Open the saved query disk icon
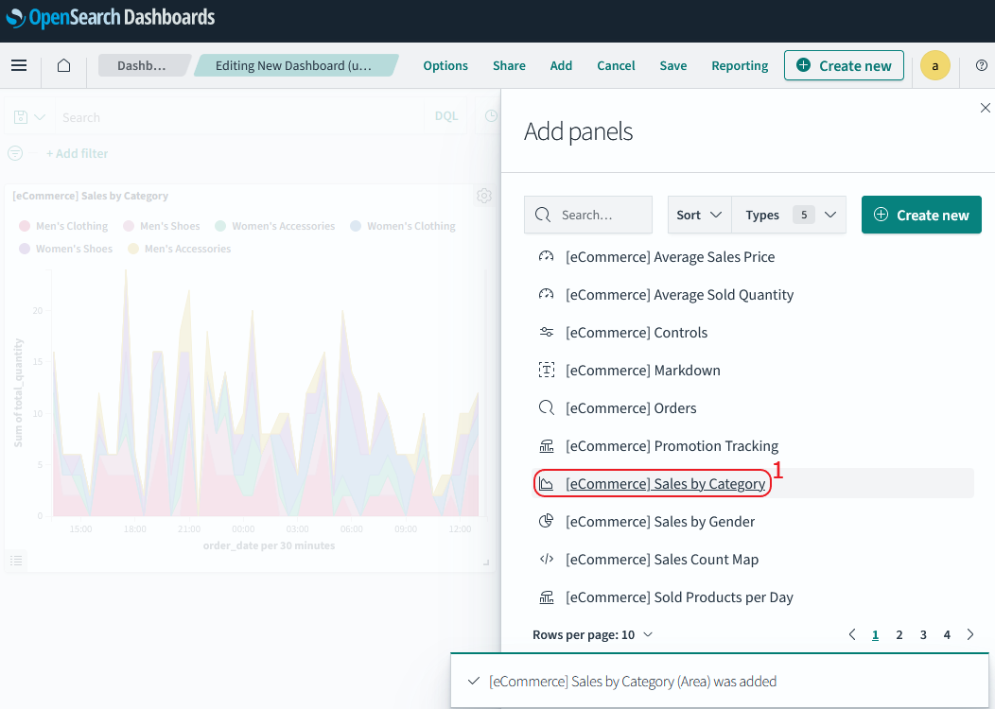 click(x=21, y=117)
